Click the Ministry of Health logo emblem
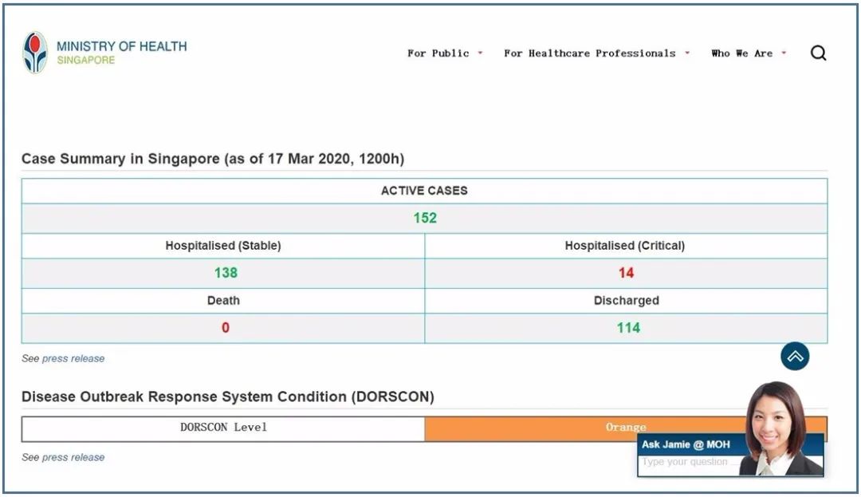 coord(35,53)
